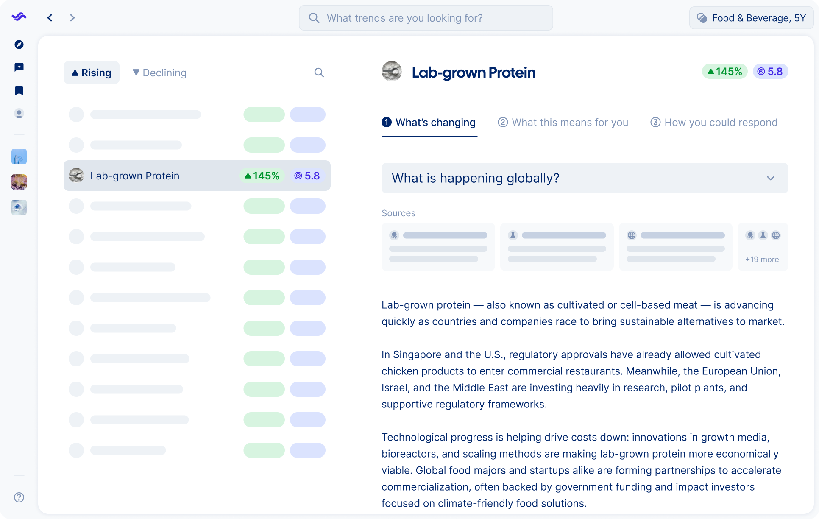
Task: Select the 'What's changing' tab
Action: (429, 123)
